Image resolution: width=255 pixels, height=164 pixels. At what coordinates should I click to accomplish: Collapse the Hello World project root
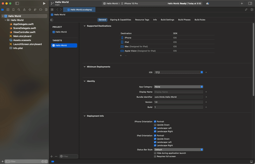[x=3, y=16]
